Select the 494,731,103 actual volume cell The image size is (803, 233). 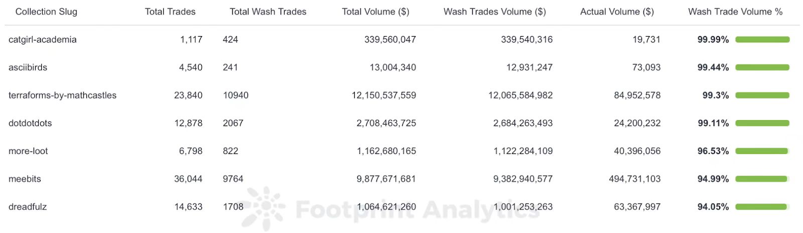point(635,179)
